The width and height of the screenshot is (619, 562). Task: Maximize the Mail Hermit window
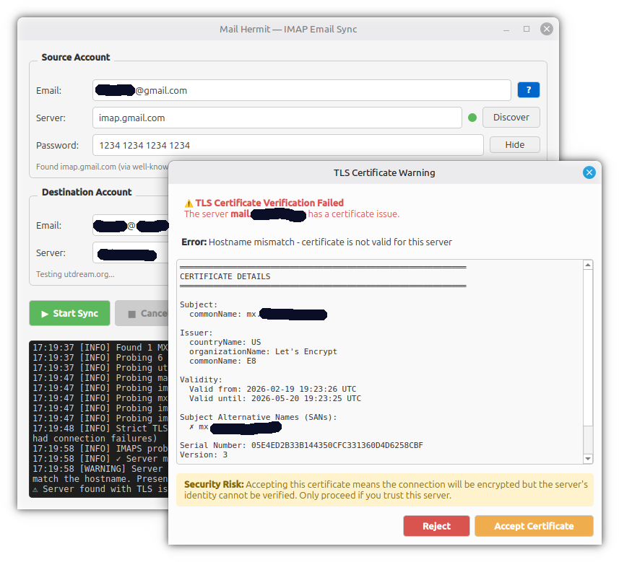click(527, 29)
